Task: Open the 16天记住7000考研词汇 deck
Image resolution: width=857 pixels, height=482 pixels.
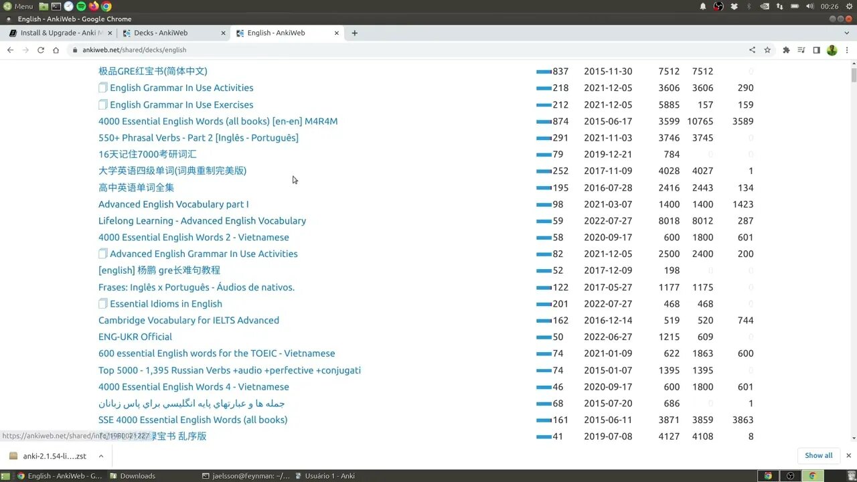Action: click(x=147, y=154)
